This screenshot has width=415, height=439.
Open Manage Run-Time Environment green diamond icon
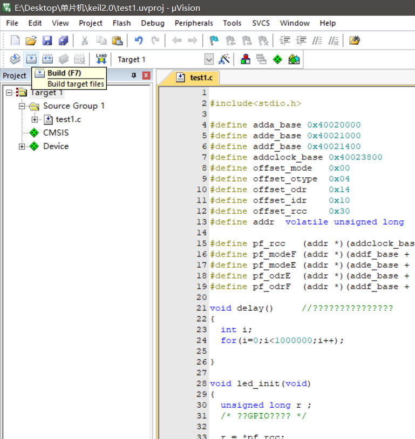point(277,59)
